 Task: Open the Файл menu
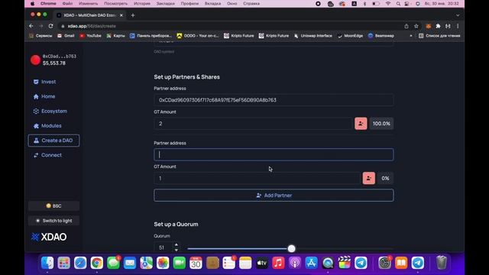pos(67,4)
